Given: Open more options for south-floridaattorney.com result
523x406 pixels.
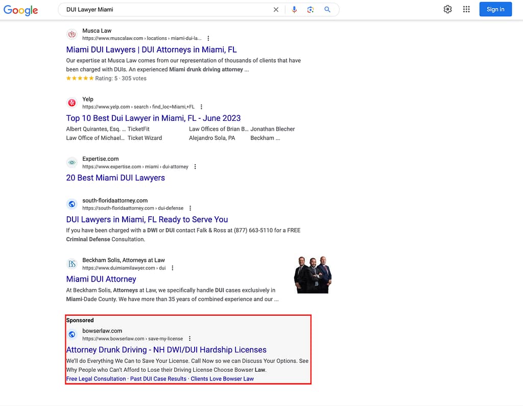Looking at the screenshot, I should [190, 208].
